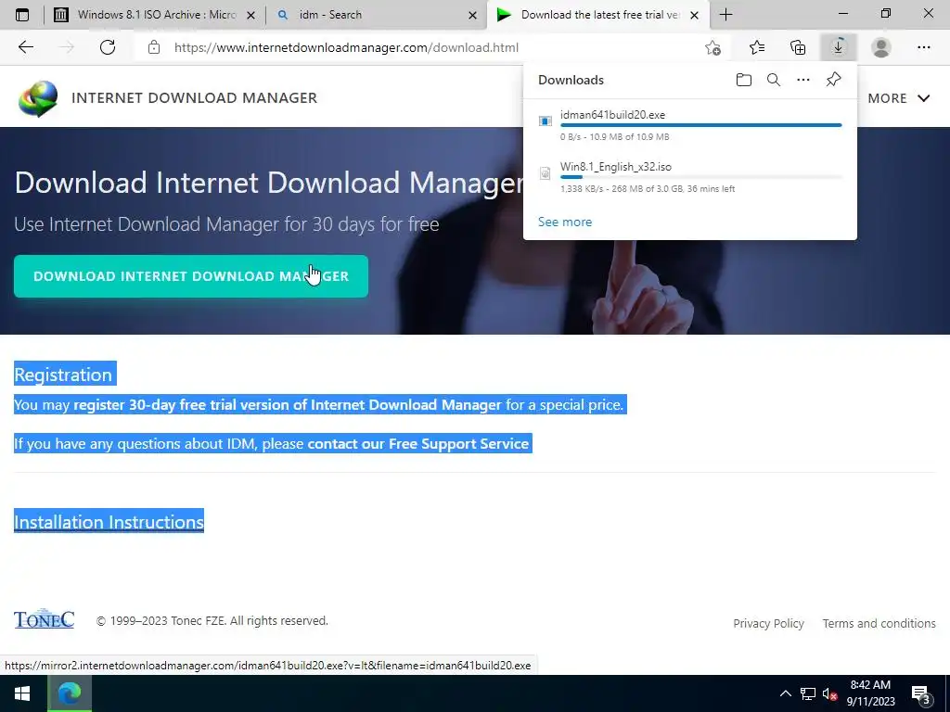Click the taskbar clock showing 8:42 AM
This screenshot has height=712, width=950.
coord(870,693)
